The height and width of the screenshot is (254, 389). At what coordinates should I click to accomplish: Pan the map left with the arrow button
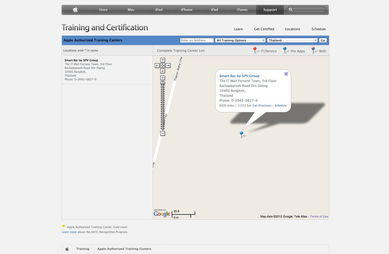157,66
